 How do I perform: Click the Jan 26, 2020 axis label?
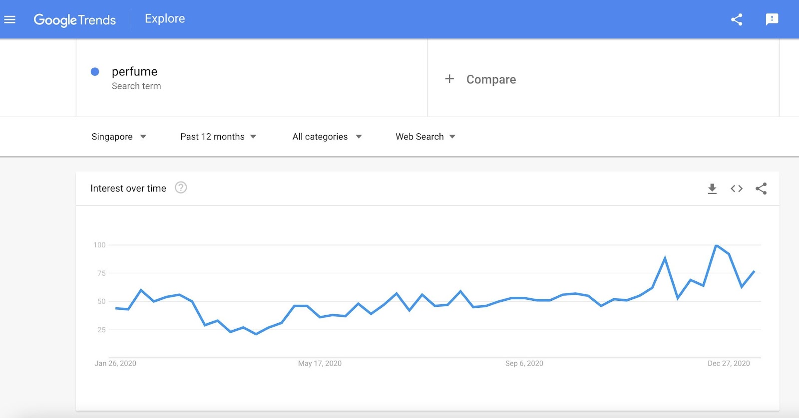click(x=115, y=363)
